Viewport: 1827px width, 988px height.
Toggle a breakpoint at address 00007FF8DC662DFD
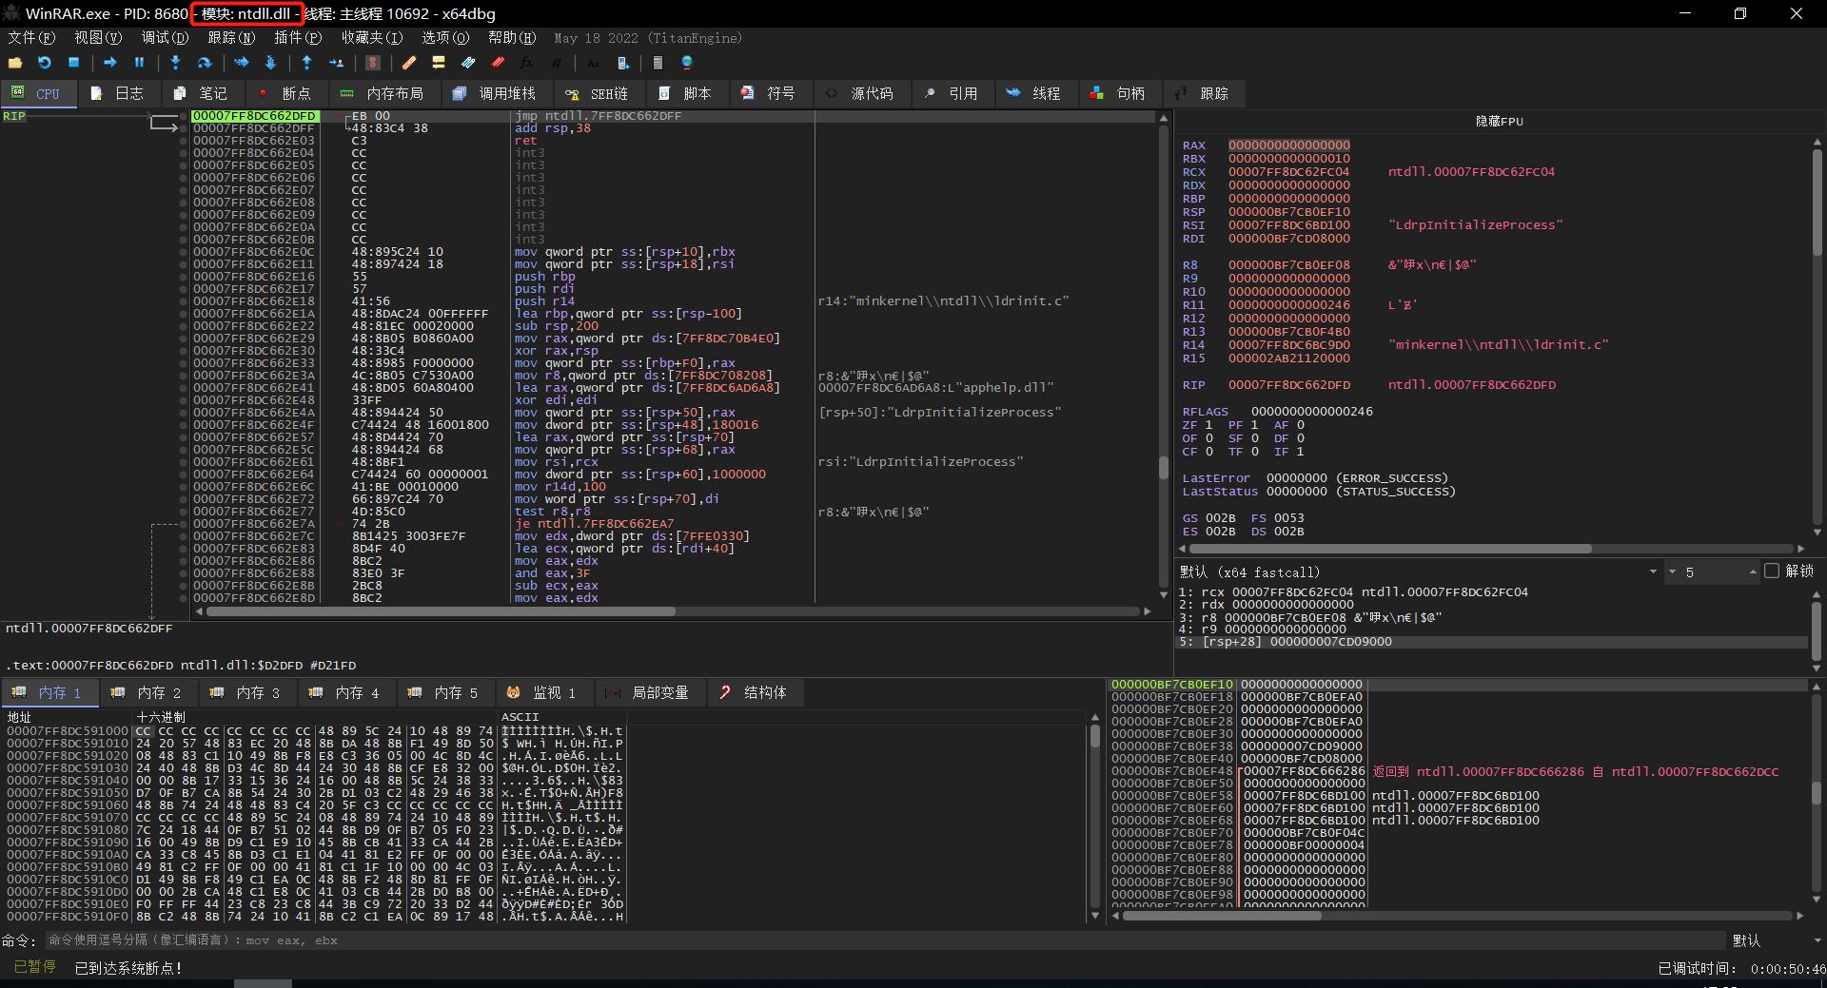[x=182, y=116]
